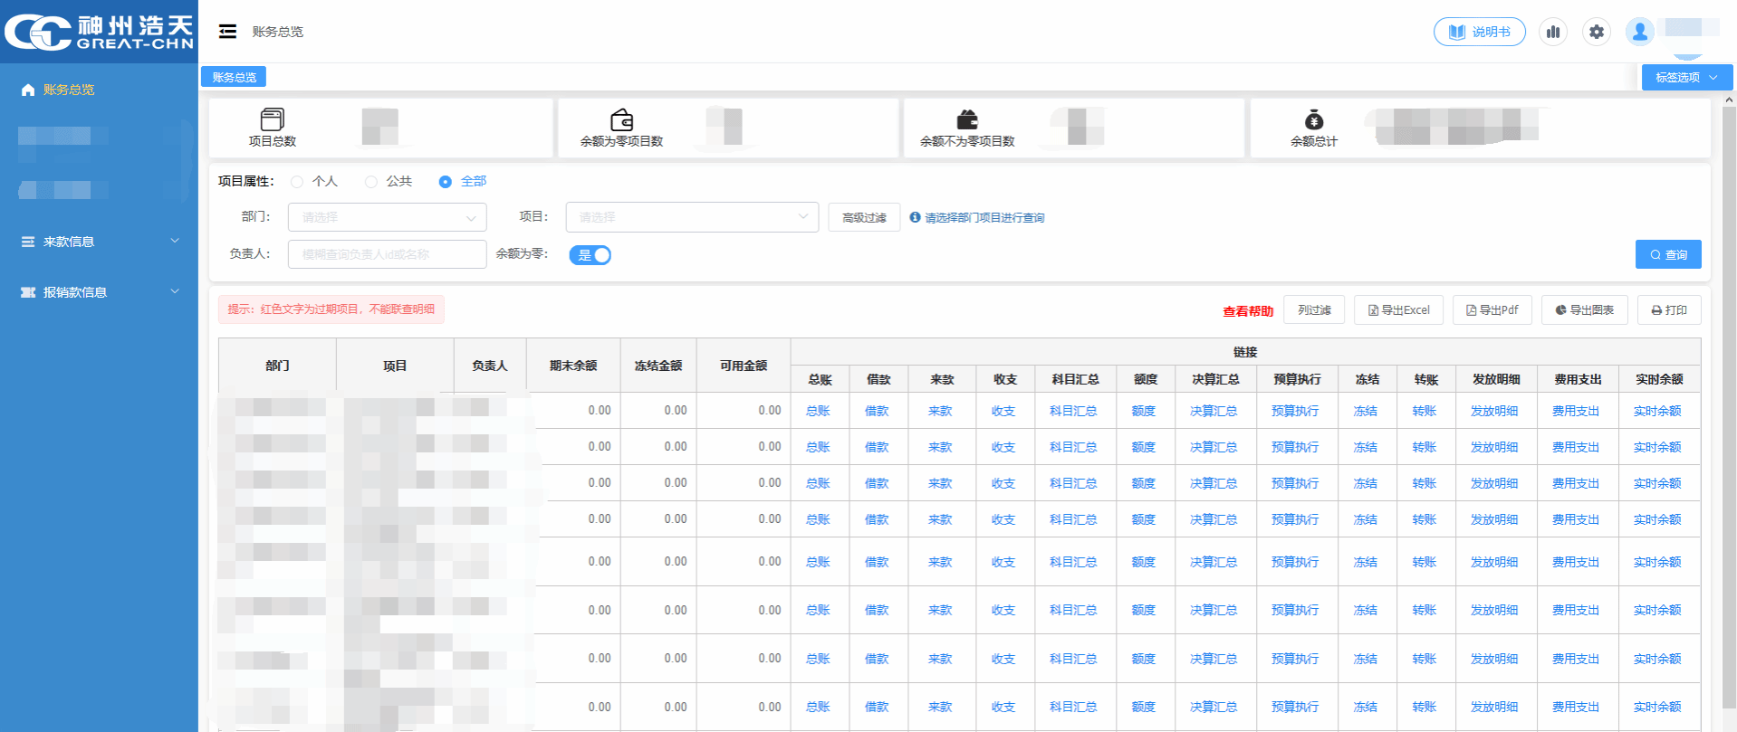Open the 部门 dropdown selector

(388, 217)
